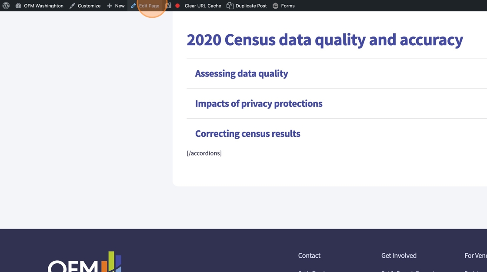This screenshot has width=487, height=272.
Task: Expand the Assessing data quality accordion
Action: (241, 73)
